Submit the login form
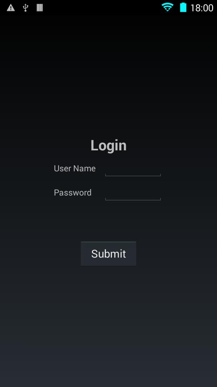The width and height of the screenshot is (217, 387). point(108,254)
